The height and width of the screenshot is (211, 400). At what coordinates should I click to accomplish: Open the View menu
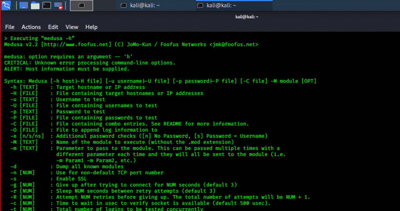tap(72, 27)
